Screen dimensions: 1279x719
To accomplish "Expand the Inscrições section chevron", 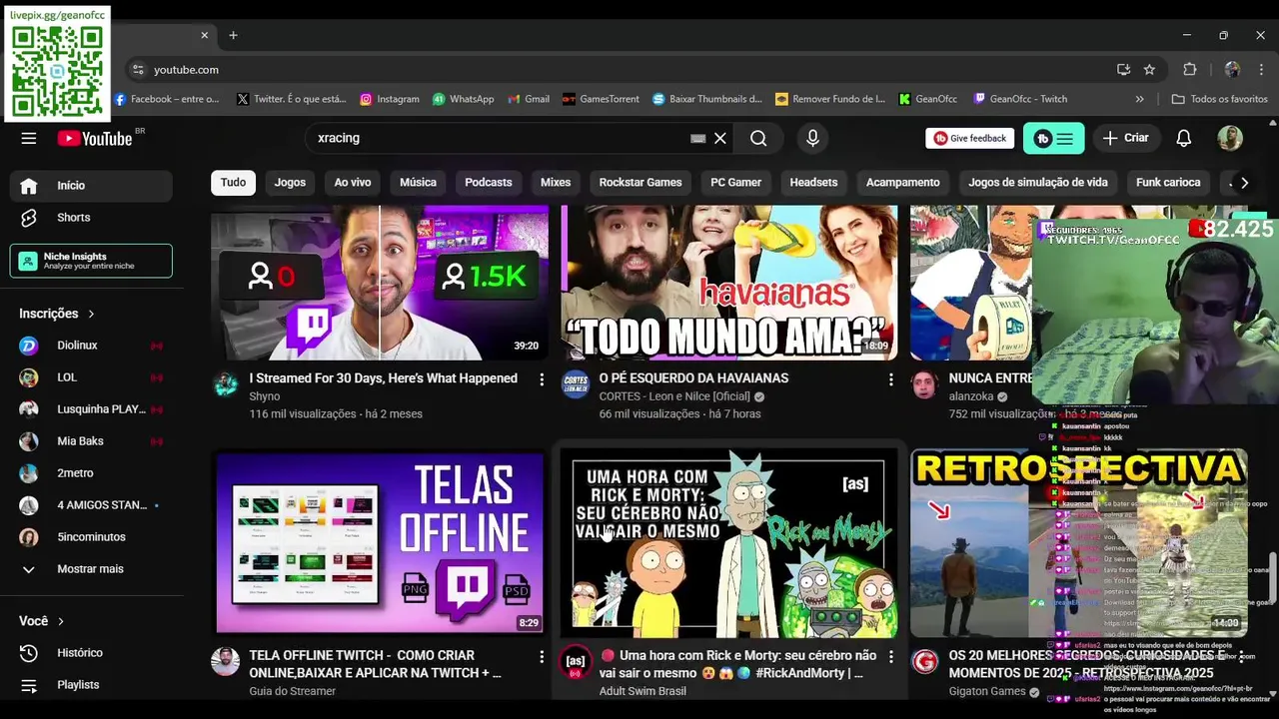I will pos(91,314).
